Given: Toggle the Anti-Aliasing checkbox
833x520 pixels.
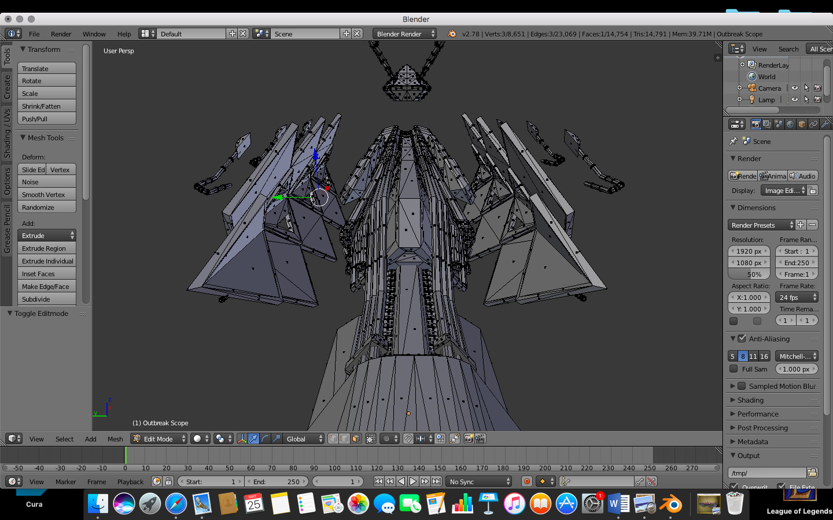Looking at the screenshot, I should (x=742, y=339).
